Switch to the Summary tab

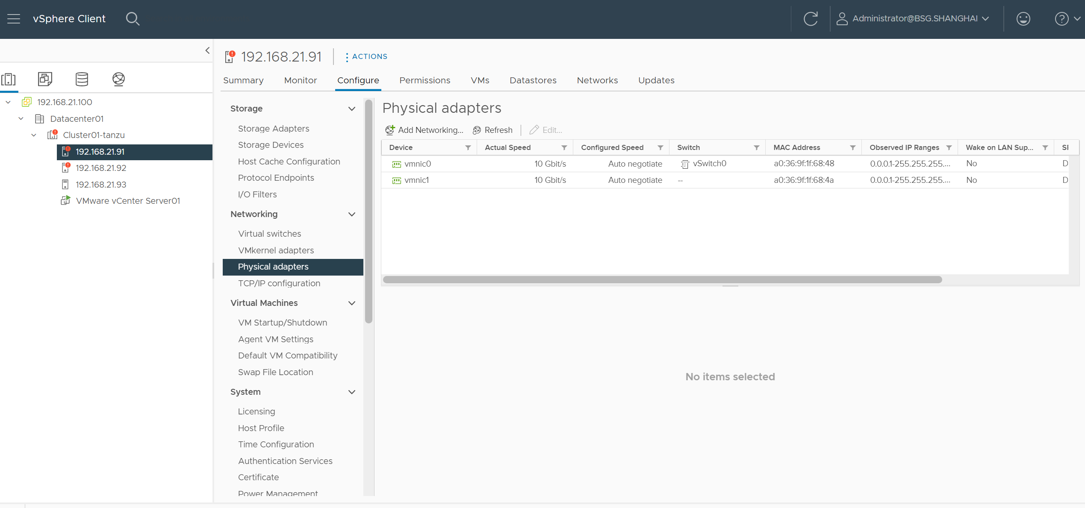point(243,80)
